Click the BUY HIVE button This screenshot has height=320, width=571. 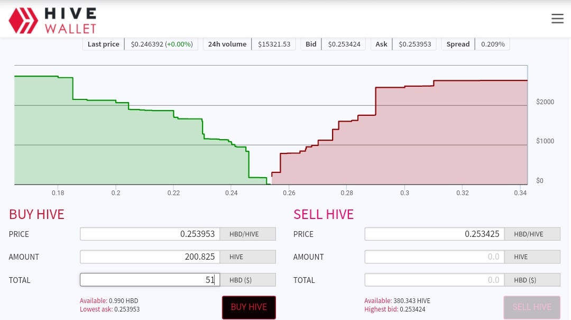249,307
